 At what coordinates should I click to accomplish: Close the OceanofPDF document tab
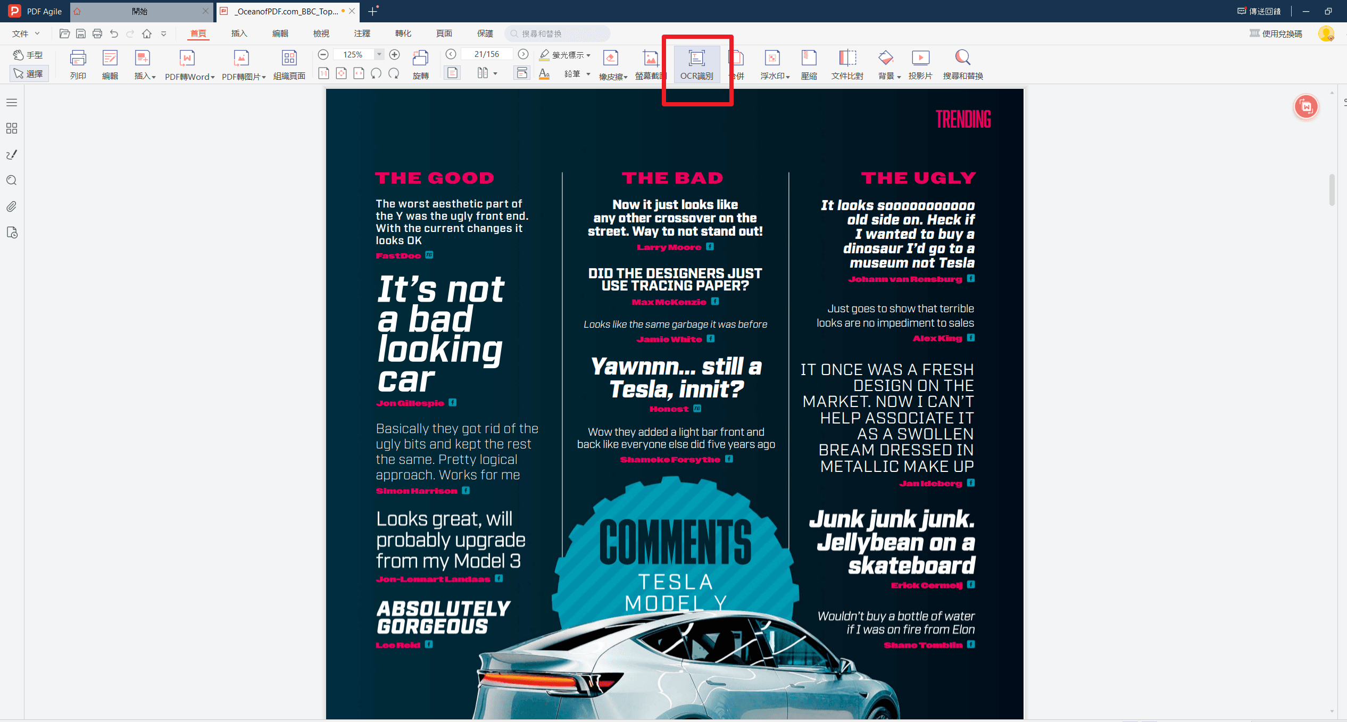click(x=352, y=11)
